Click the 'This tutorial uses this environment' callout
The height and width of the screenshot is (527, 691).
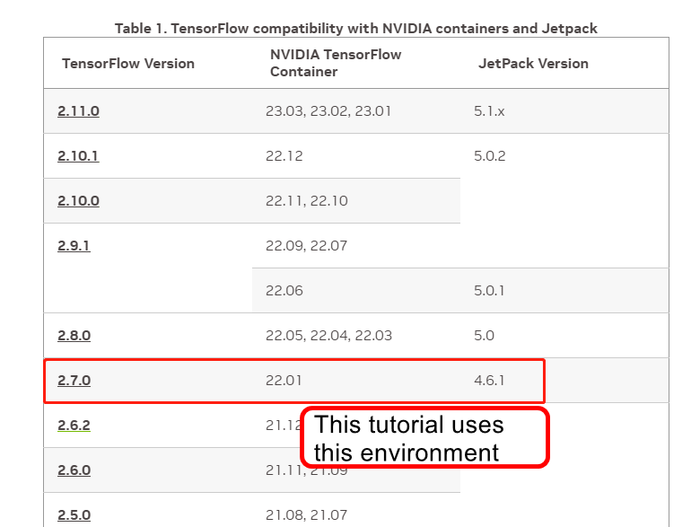point(424,437)
